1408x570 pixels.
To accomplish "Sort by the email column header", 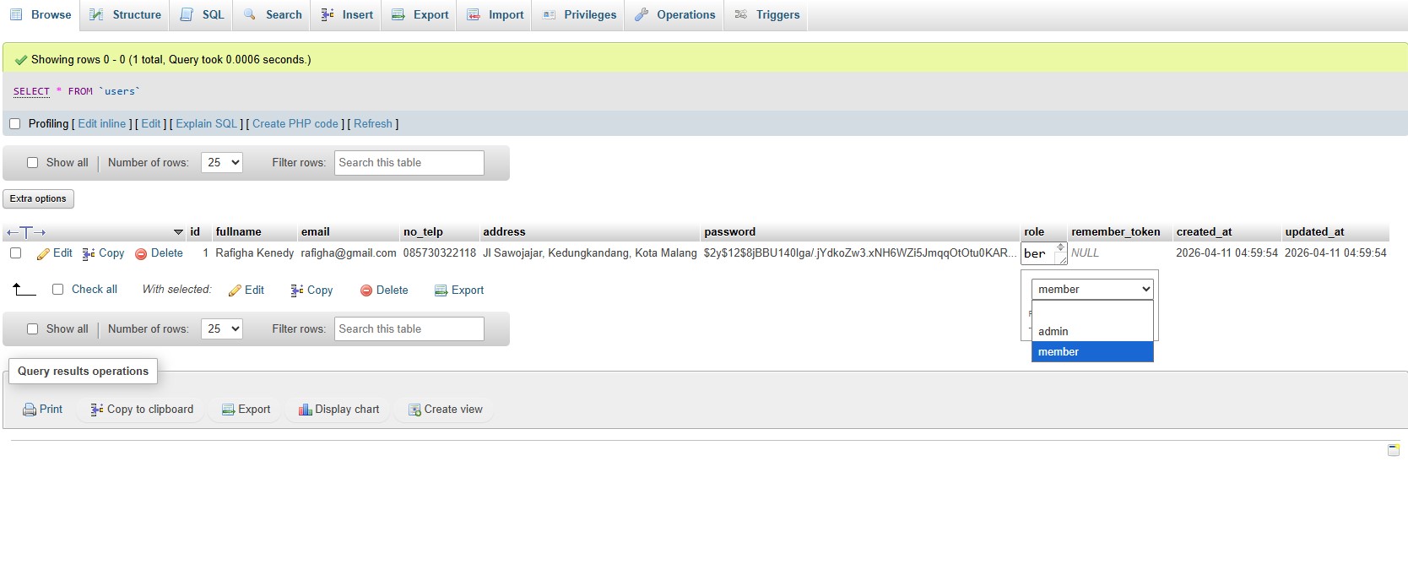I will tap(316, 232).
